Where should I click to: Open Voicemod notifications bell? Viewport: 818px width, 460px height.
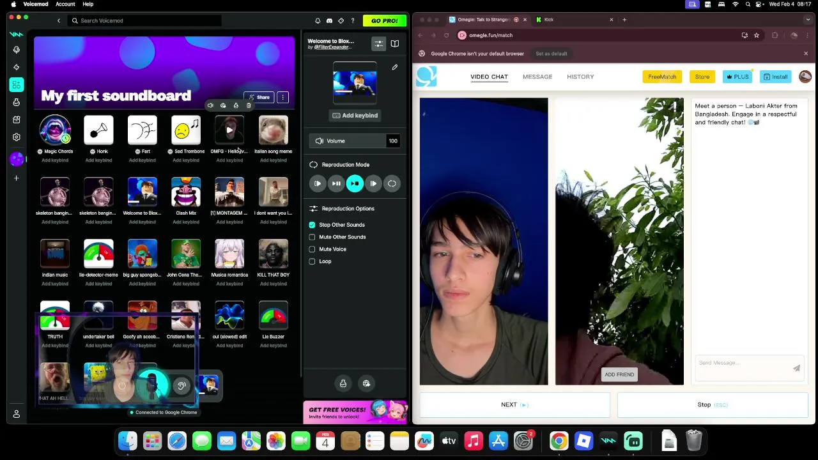318,20
